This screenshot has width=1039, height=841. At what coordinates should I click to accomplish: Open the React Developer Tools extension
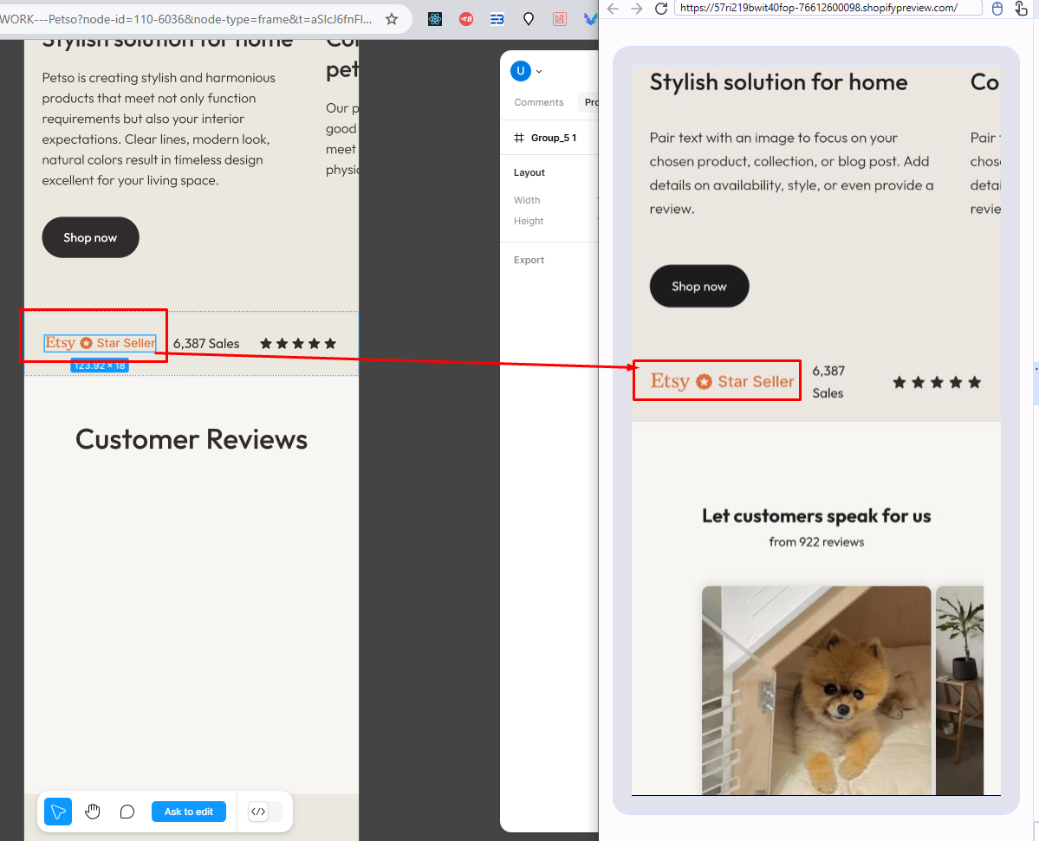click(x=435, y=19)
